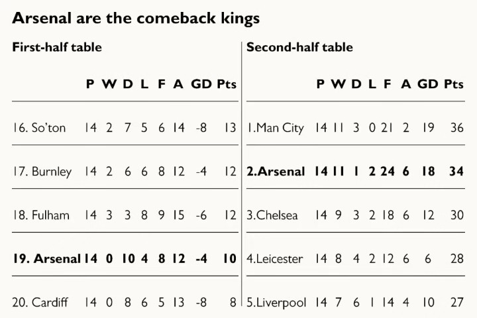Viewport: 477px width, 318px height.
Task: Select the 1.Man City team name
Action: [x=276, y=128]
